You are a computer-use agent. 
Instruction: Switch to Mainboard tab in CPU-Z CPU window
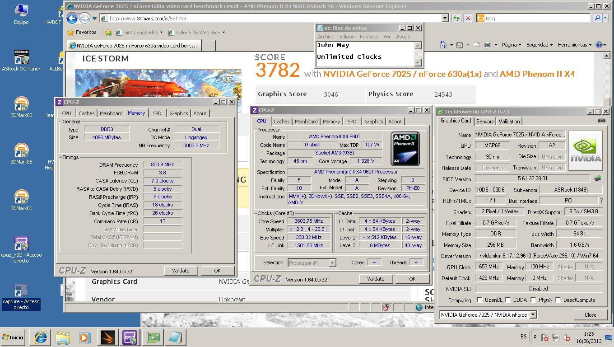pyautogui.click(x=306, y=122)
